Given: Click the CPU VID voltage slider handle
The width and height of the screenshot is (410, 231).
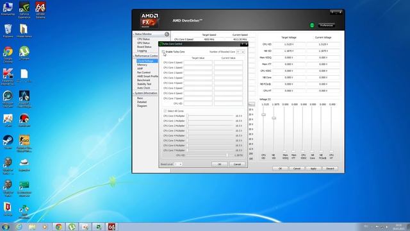Looking at the screenshot, I should [x=263, y=115].
